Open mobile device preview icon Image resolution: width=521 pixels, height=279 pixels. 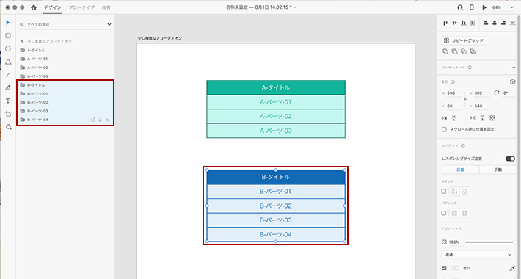coord(472,7)
